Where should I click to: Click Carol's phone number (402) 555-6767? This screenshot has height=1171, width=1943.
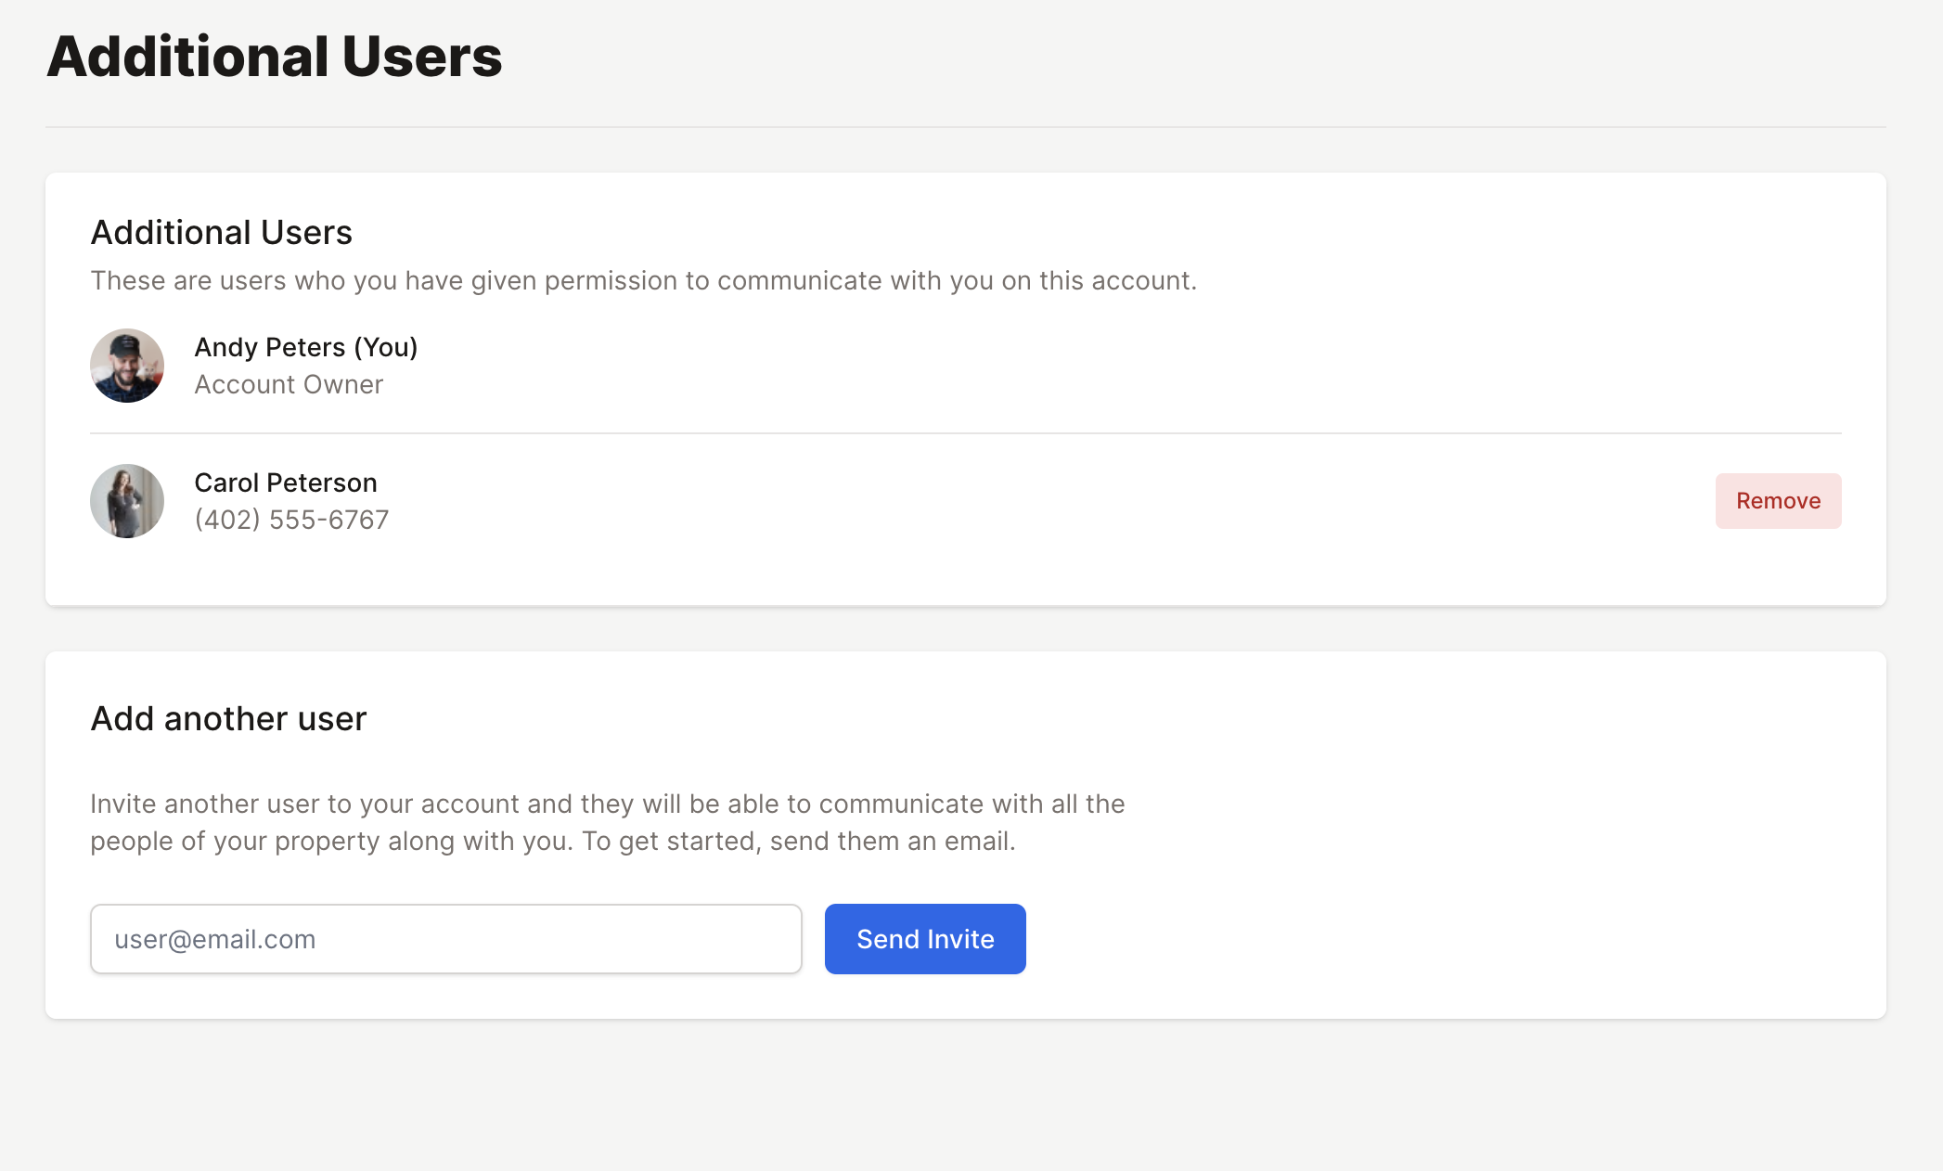coord(291,520)
